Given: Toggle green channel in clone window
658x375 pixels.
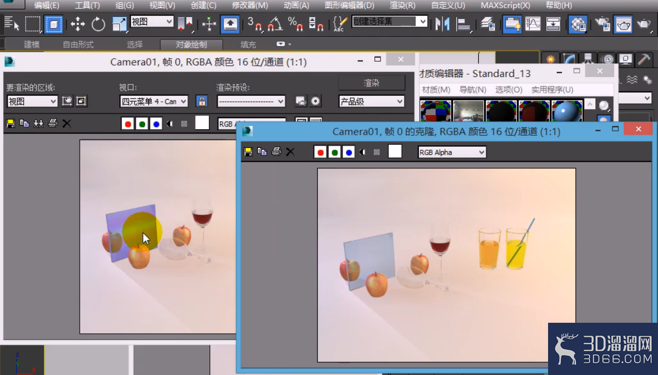Looking at the screenshot, I should [334, 152].
